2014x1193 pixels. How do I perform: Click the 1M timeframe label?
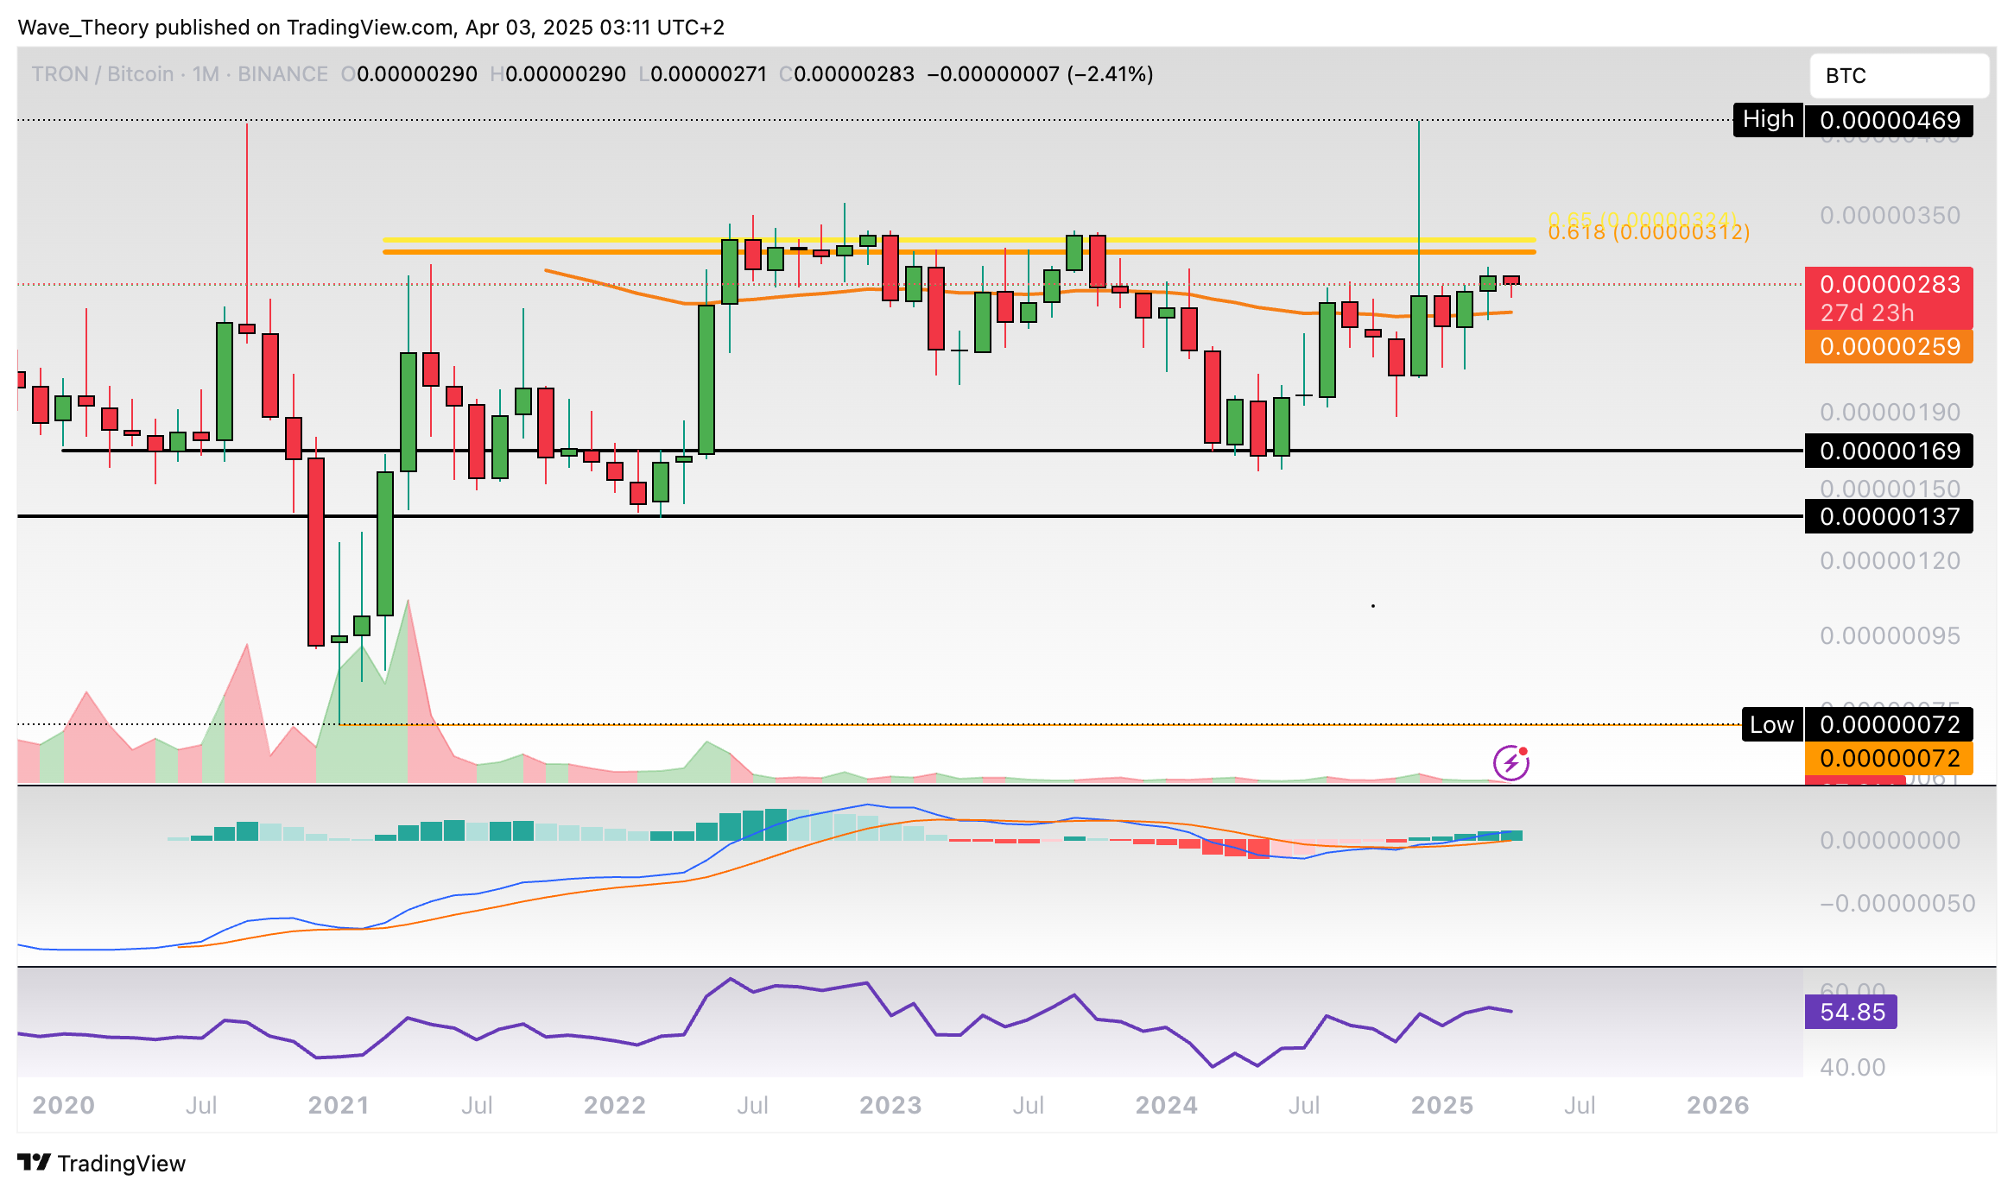[x=206, y=74]
